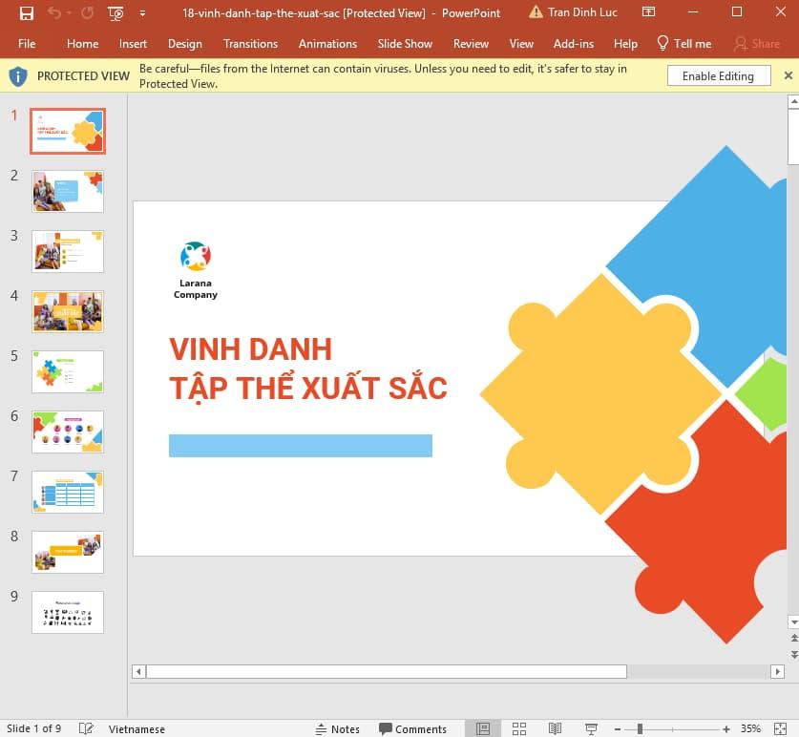Switch to the Animations ribbon tab
The height and width of the screenshot is (737, 799).
(327, 43)
